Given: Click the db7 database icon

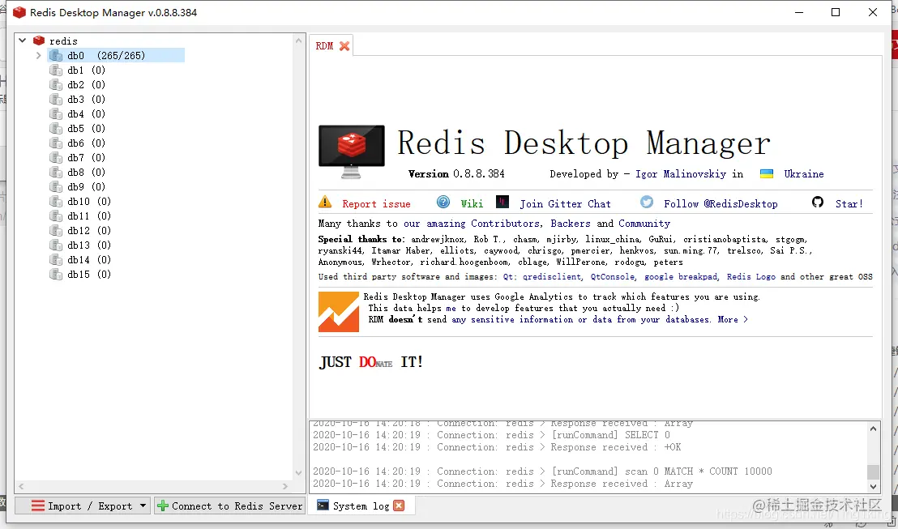Looking at the screenshot, I should click(56, 157).
